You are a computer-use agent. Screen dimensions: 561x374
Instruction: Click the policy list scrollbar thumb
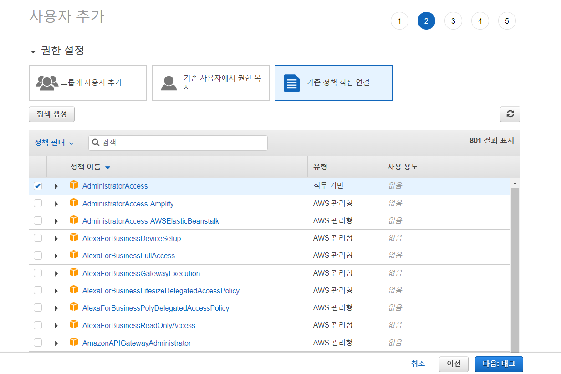click(515, 270)
